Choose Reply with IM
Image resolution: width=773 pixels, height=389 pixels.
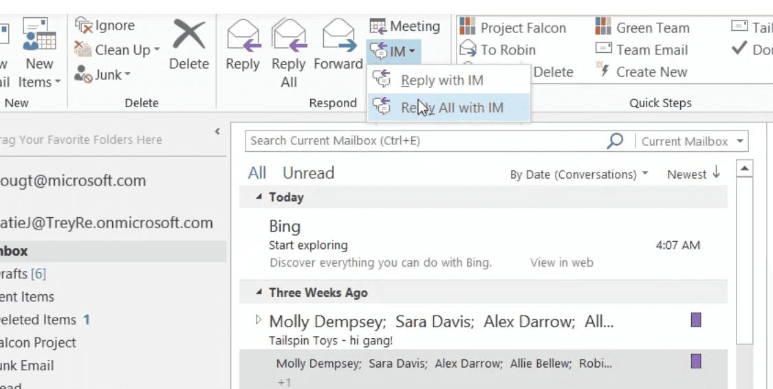442,80
